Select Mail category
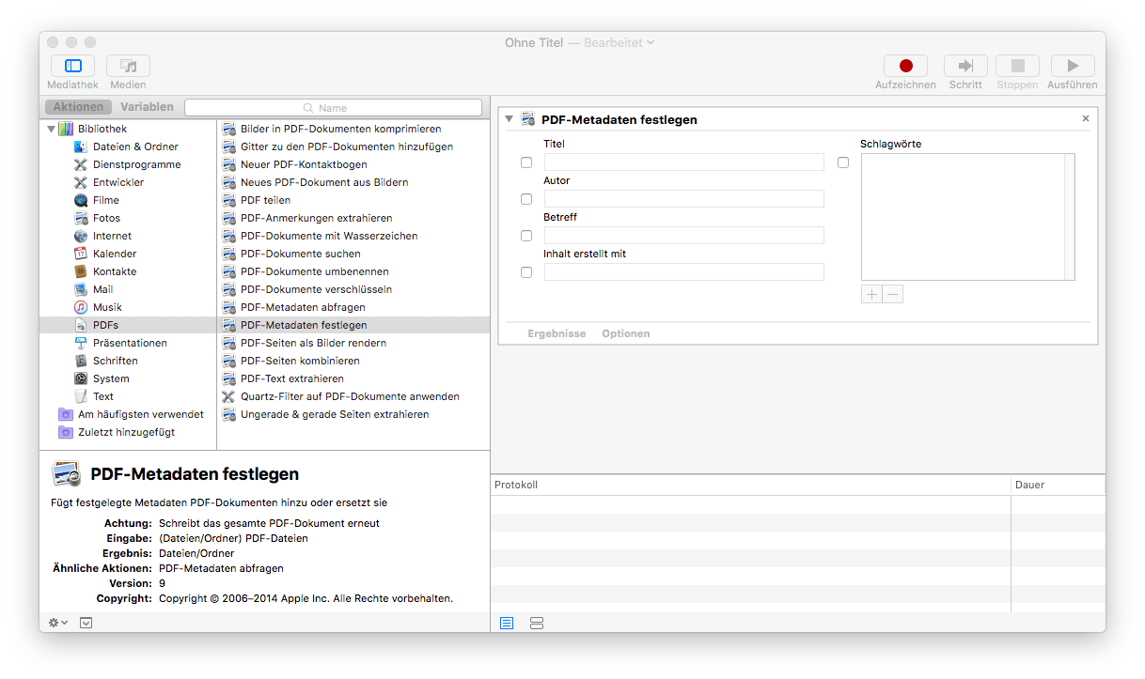This screenshot has width=1145, height=679. 102,289
